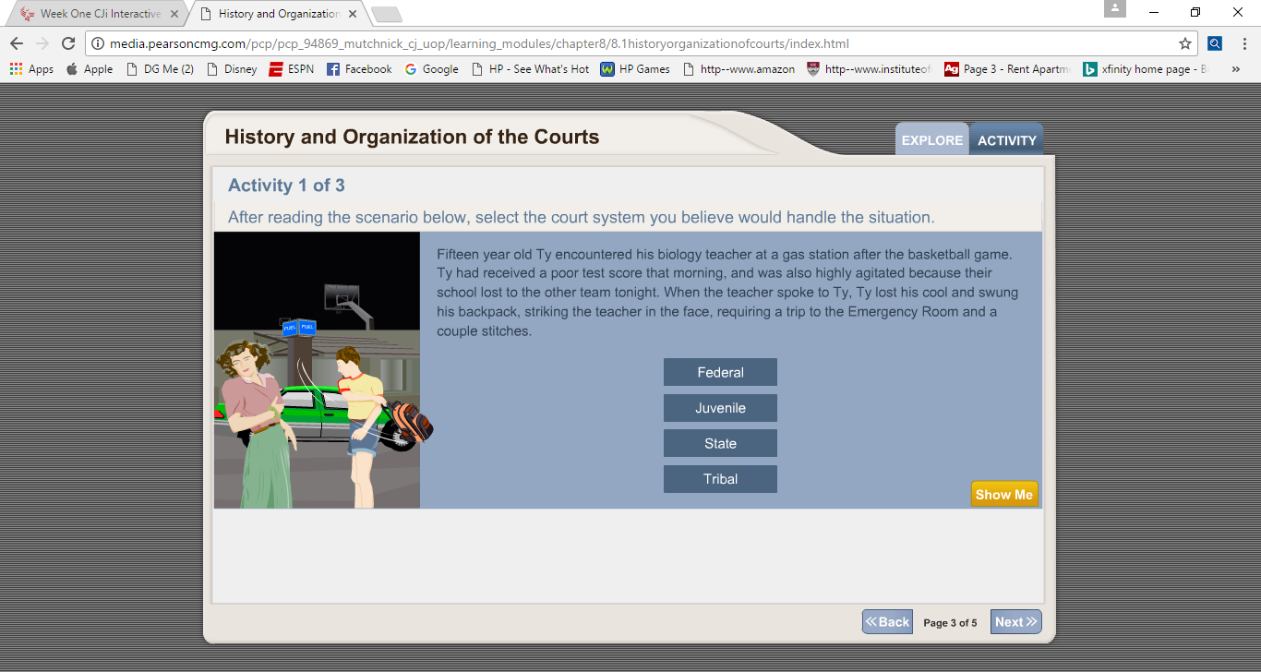Click the blue search extension icon

point(1215,43)
